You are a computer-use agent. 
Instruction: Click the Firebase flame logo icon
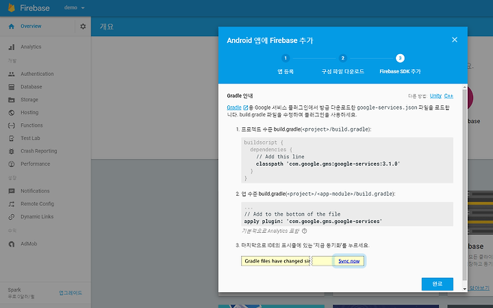tap(12, 8)
